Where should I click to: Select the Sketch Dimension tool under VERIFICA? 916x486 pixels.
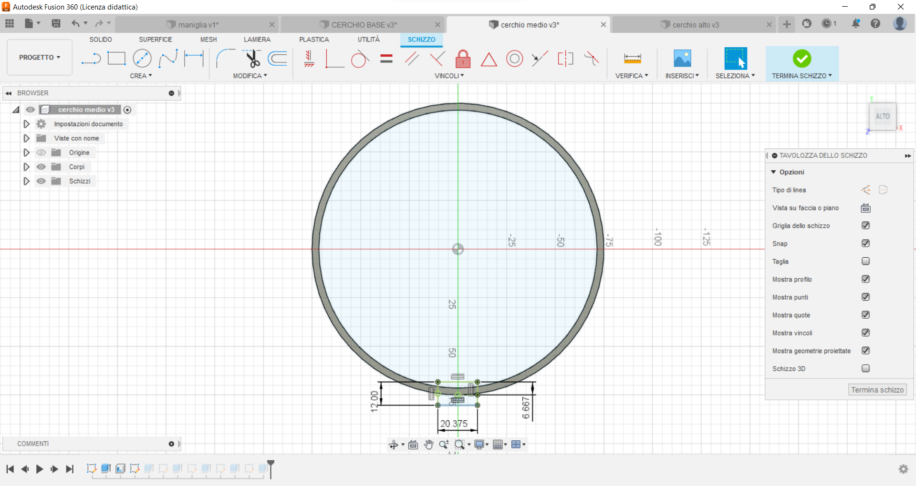pyautogui.click(x=632, y=58)
